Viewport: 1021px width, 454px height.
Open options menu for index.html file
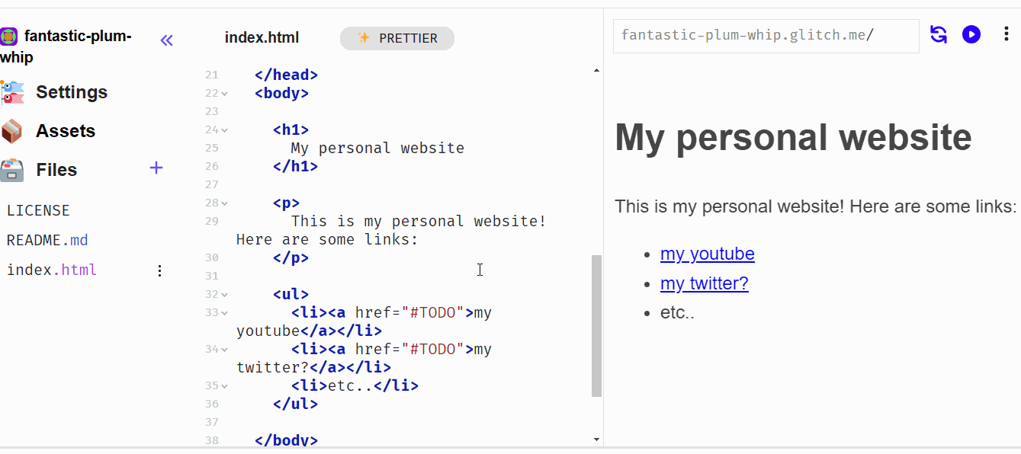159,270
